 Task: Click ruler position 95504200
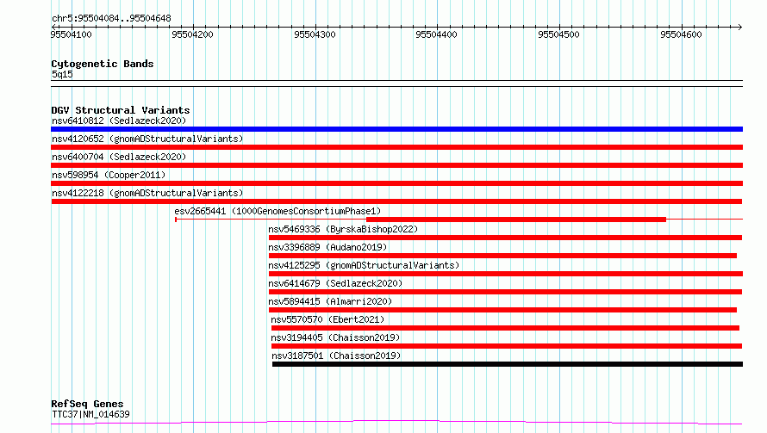(193, 34)
